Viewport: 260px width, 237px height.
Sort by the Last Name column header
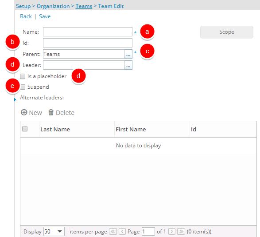55,129
